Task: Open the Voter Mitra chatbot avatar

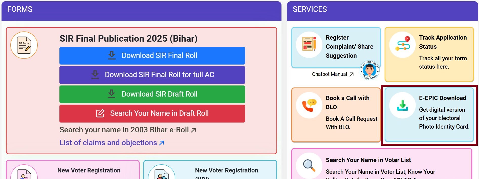Action: [370, 72]
